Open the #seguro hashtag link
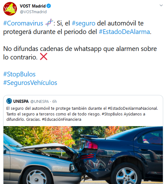 tap(83, 23)
